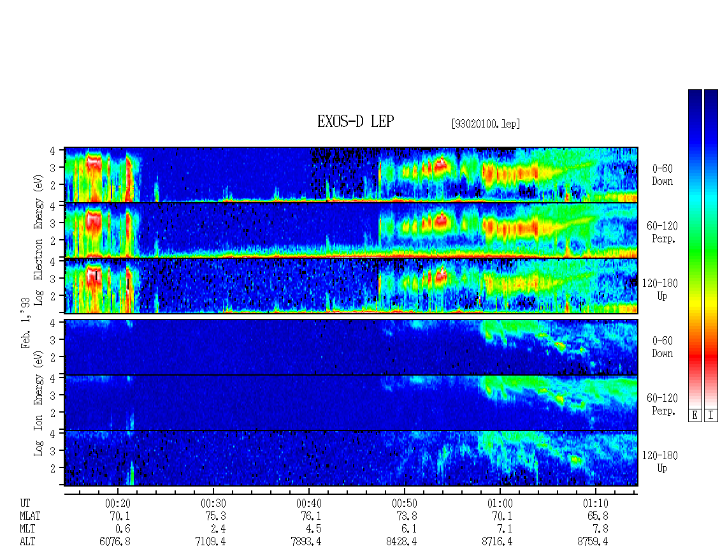Click the ALT row label
Viewport: 720px width, 558px height.
pyautogui.click(x=27, y=542)
